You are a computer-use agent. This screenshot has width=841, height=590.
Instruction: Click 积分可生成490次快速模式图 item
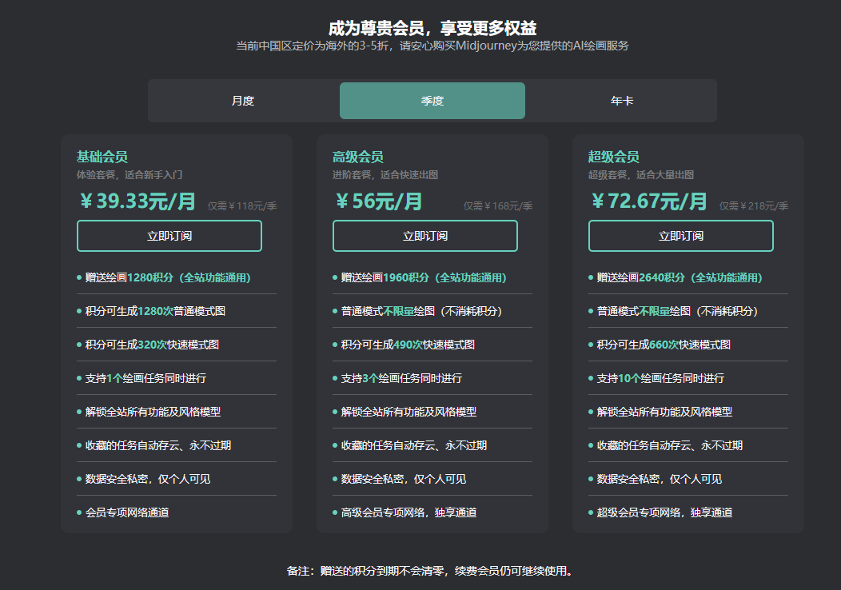pyautogui.click(x=408, y=345)
